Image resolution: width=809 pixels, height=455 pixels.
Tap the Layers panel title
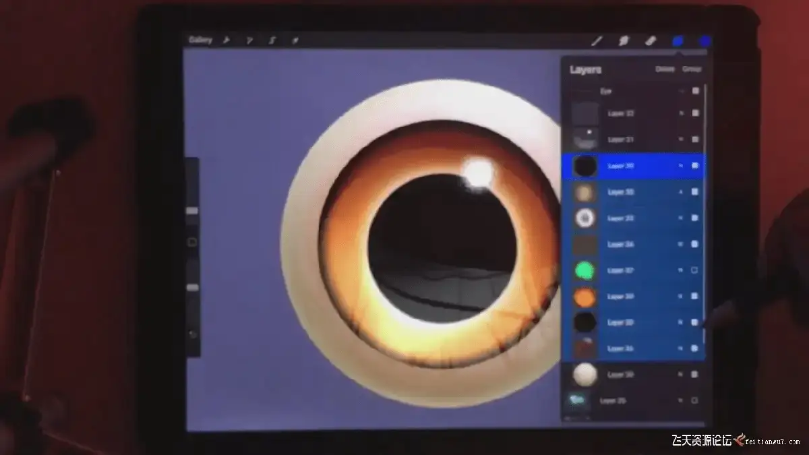pyautogui.click(x=585, y=69)
